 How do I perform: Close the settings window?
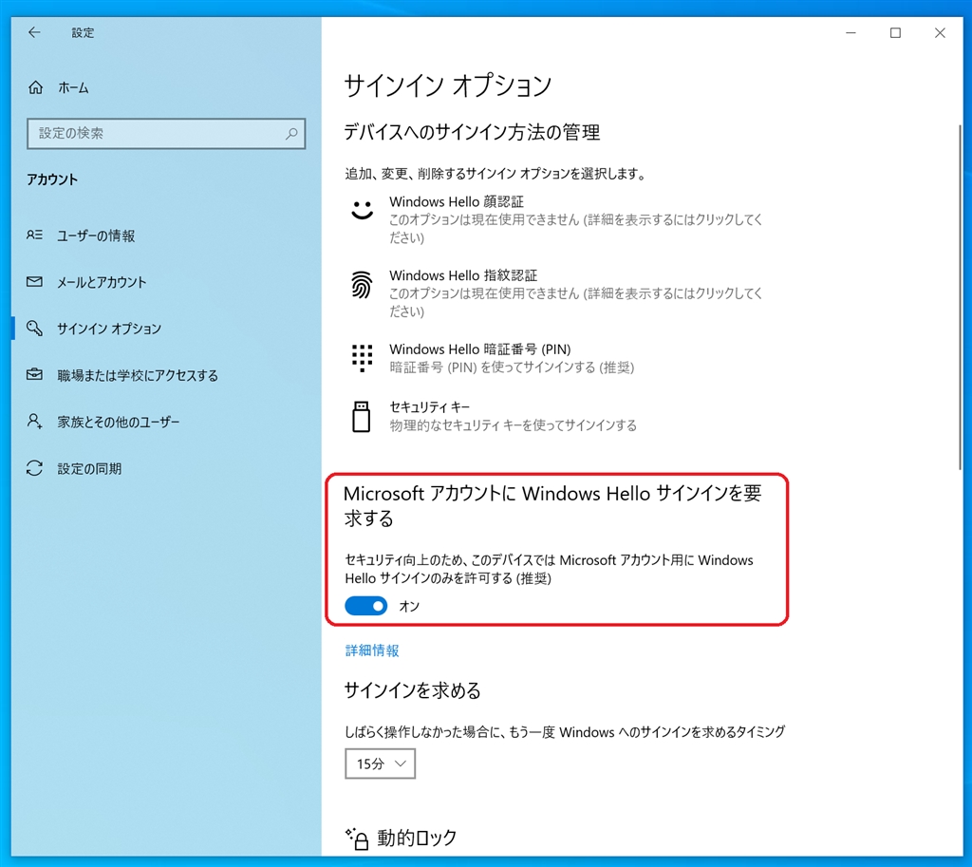tap(940, 32)
